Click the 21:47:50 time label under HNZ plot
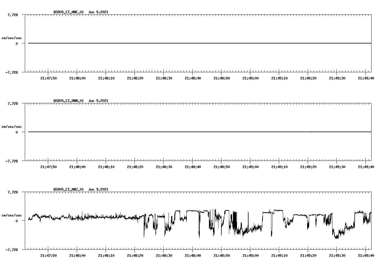392x266 pixels. [48, 256]
